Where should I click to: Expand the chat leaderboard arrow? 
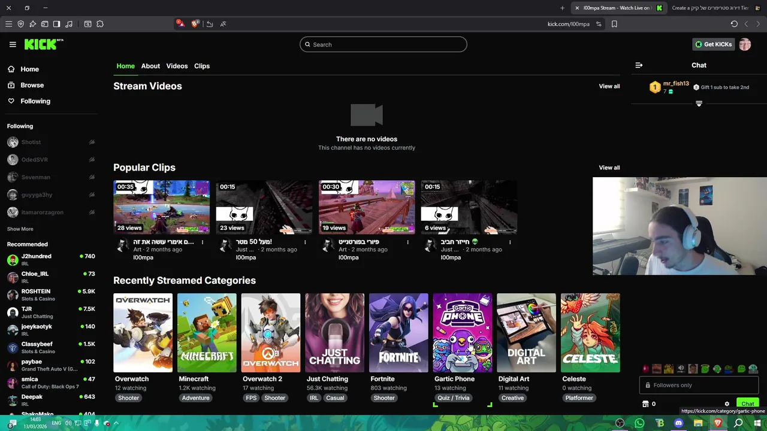coord(699,104)
